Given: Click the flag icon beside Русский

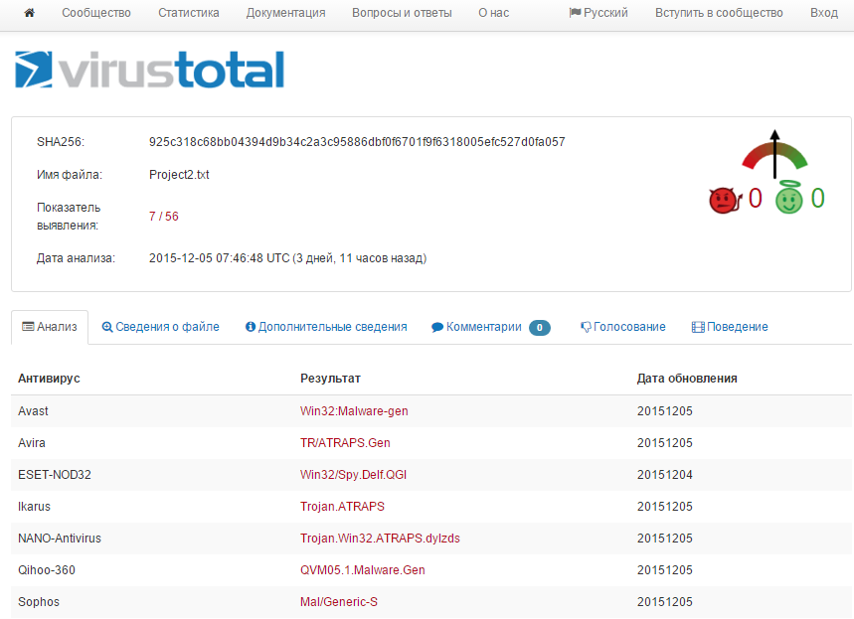Looking at the screenshot, I should (x=575, y=13).
